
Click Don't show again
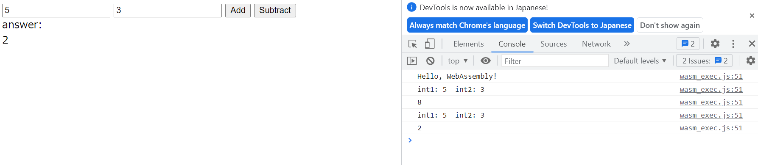(670, 25)
